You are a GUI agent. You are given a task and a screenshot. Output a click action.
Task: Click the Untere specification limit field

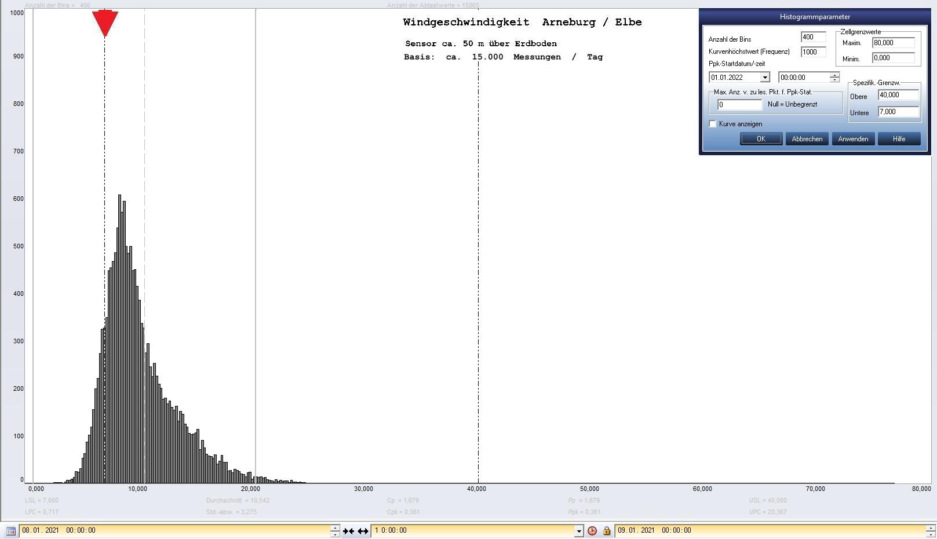click(898, 112)
